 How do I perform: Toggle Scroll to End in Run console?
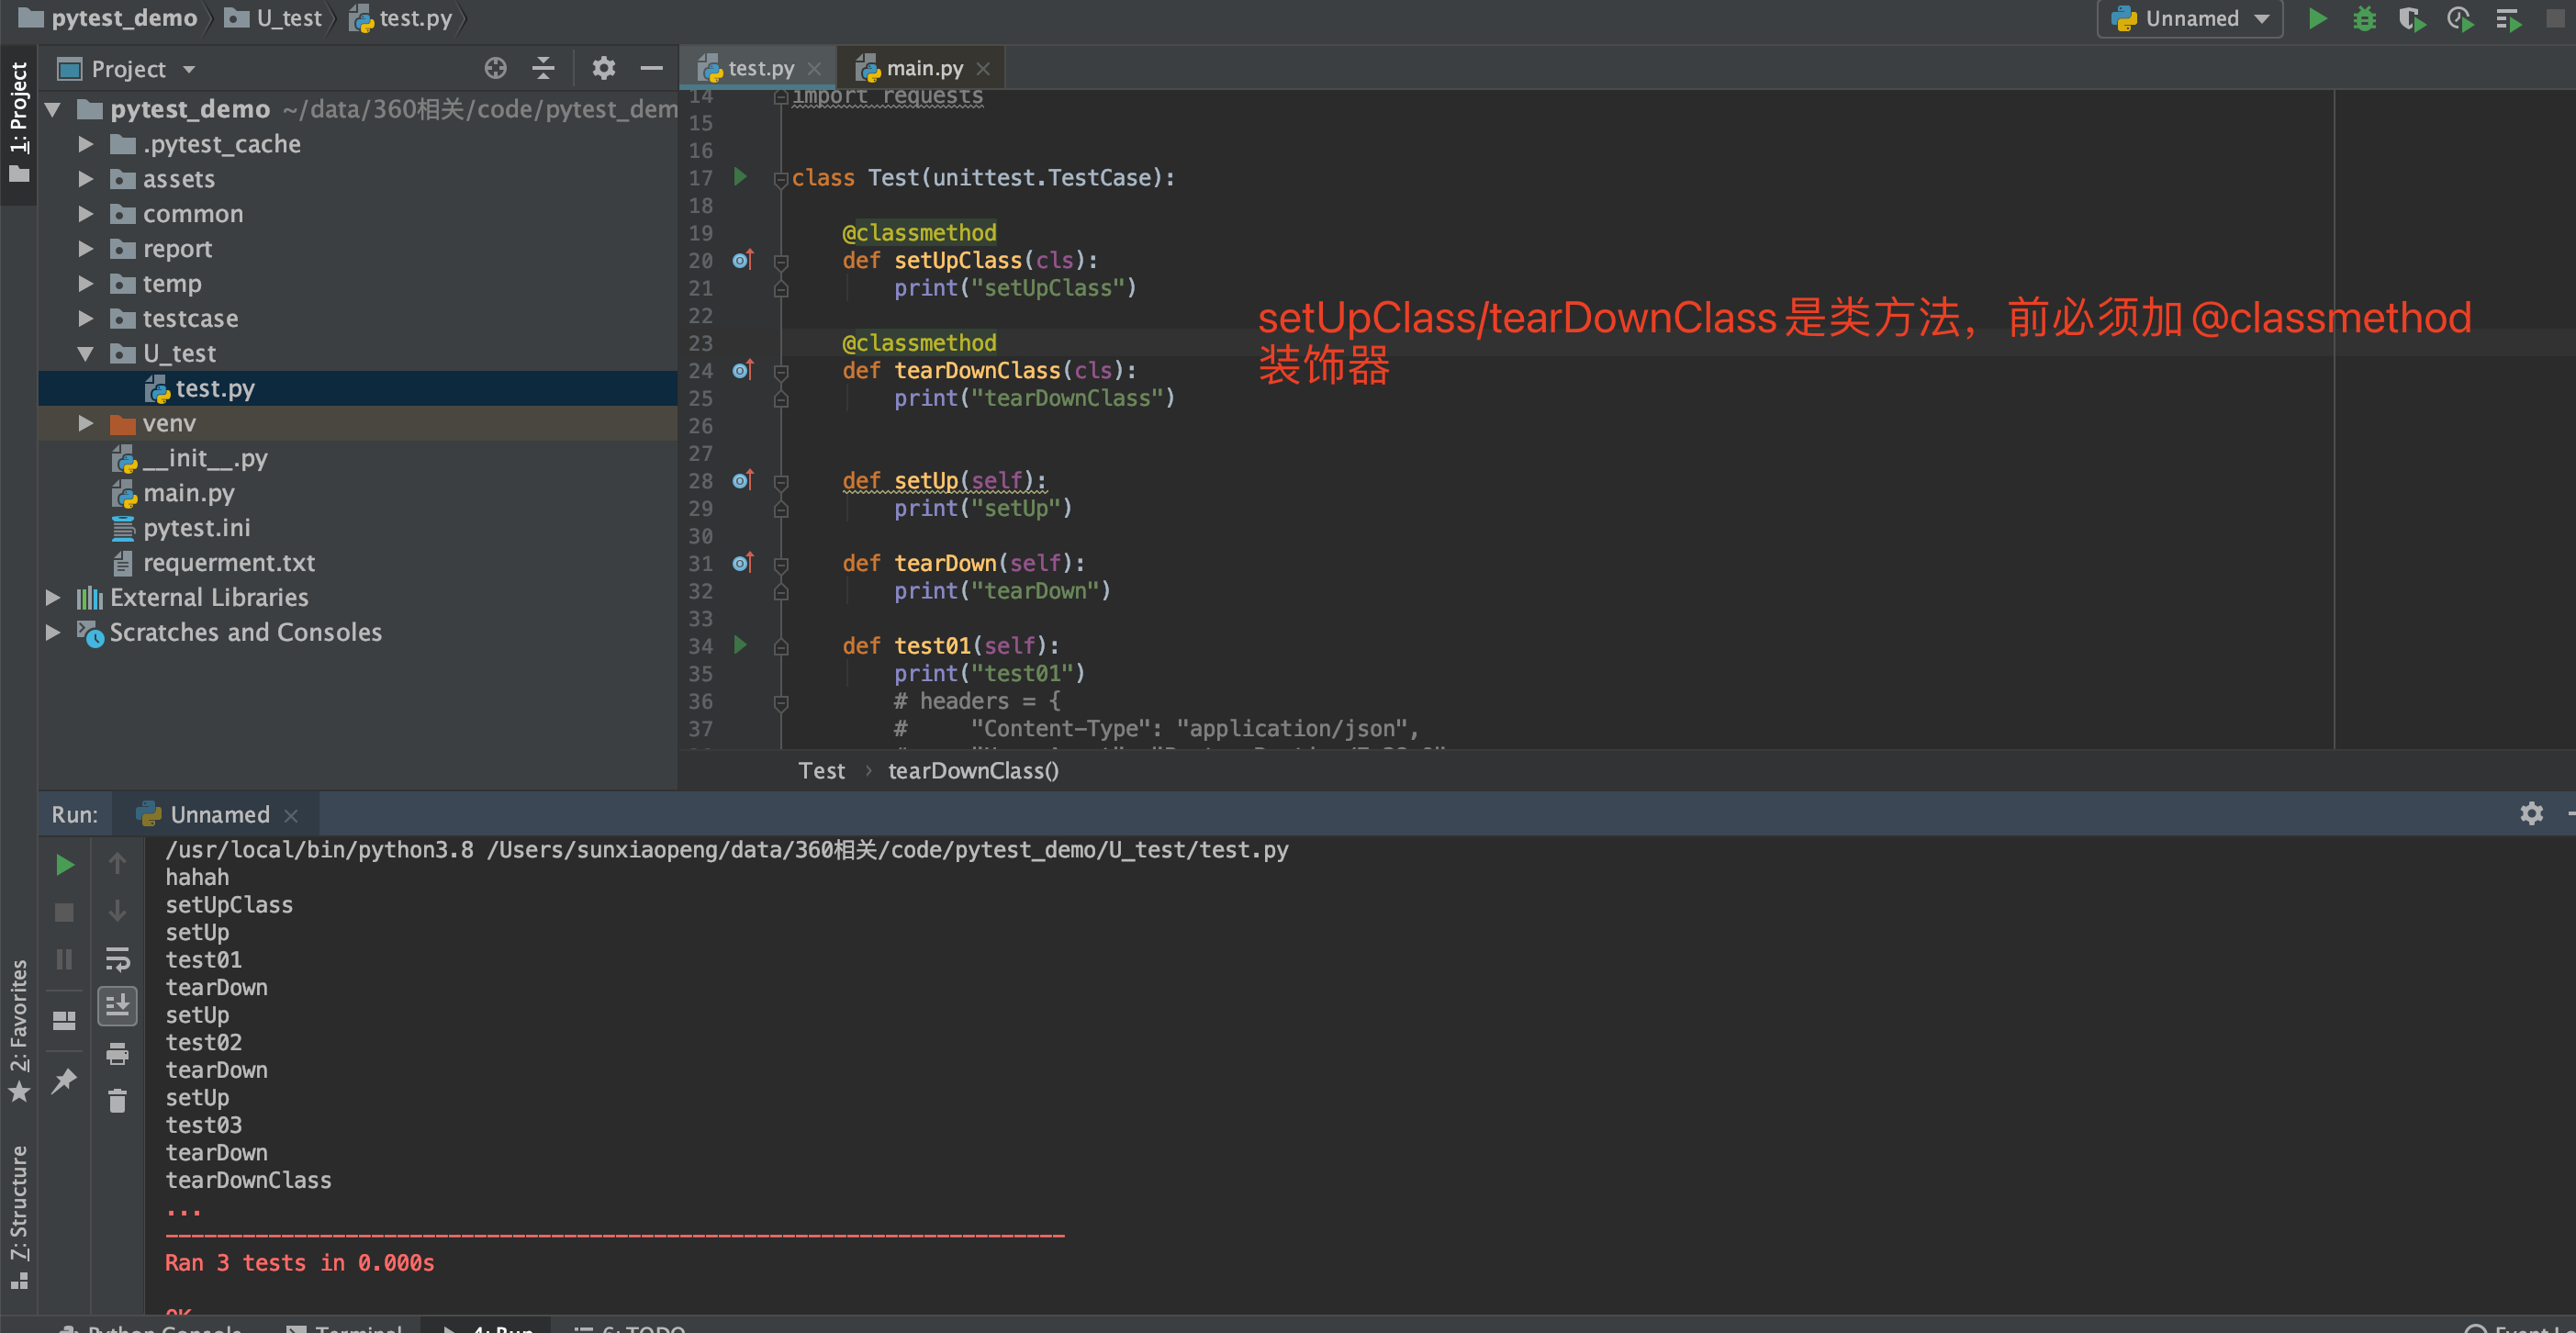[117, 1005]
